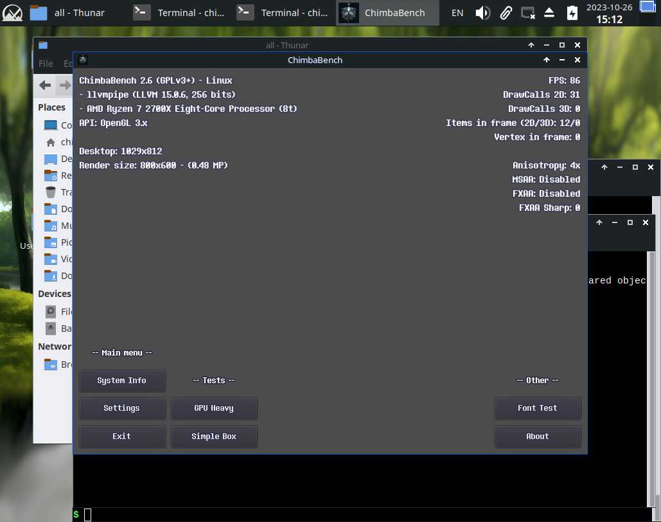
Task: Show the About screen
Action: 538,437
